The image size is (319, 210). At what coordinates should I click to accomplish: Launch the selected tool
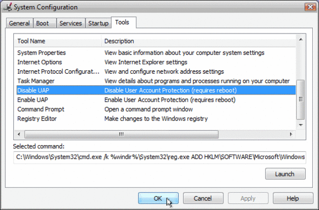[x=285, y=174]
